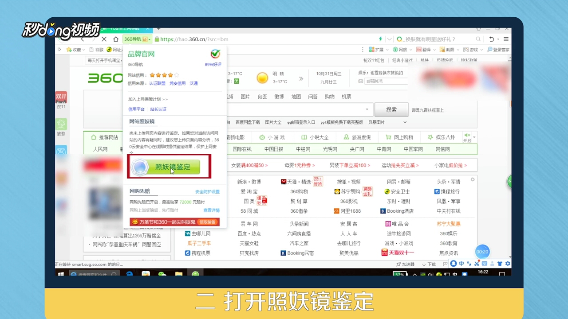Open the 天猫·精选 site link
The height and width of the screenshot is (319, 568).
tap(296, 182)
